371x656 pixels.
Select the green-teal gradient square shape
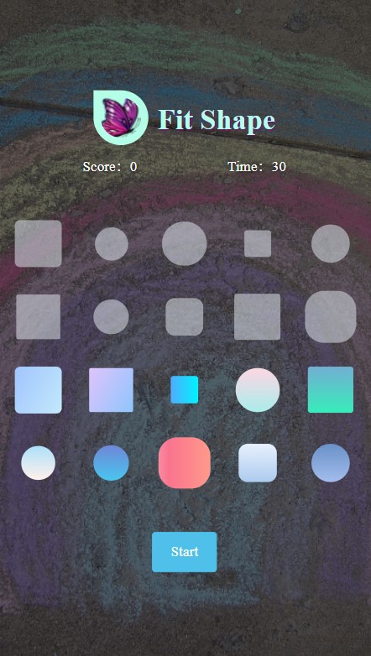[331, 389]
